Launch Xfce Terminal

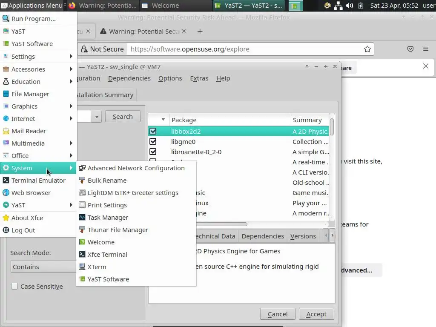tap(136, 255)
